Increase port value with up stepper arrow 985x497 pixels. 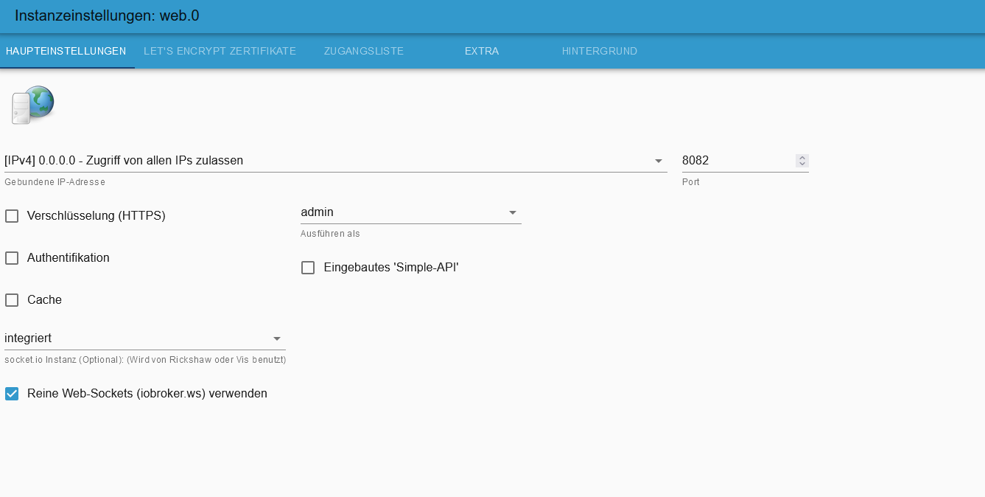click(x=802, y=157)
